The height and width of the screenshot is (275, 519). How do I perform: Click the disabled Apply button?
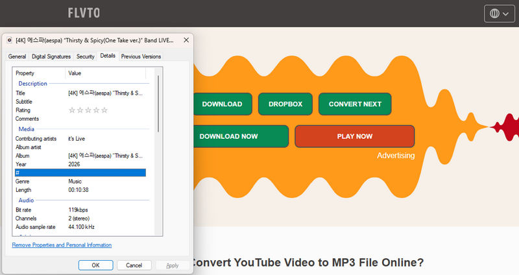172,265
